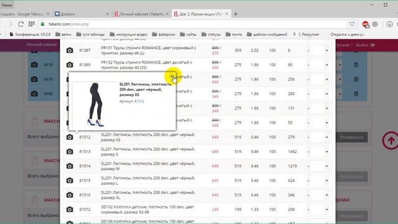Select product text for article 81514
The image size is (398, 224).
coord(148,166)
